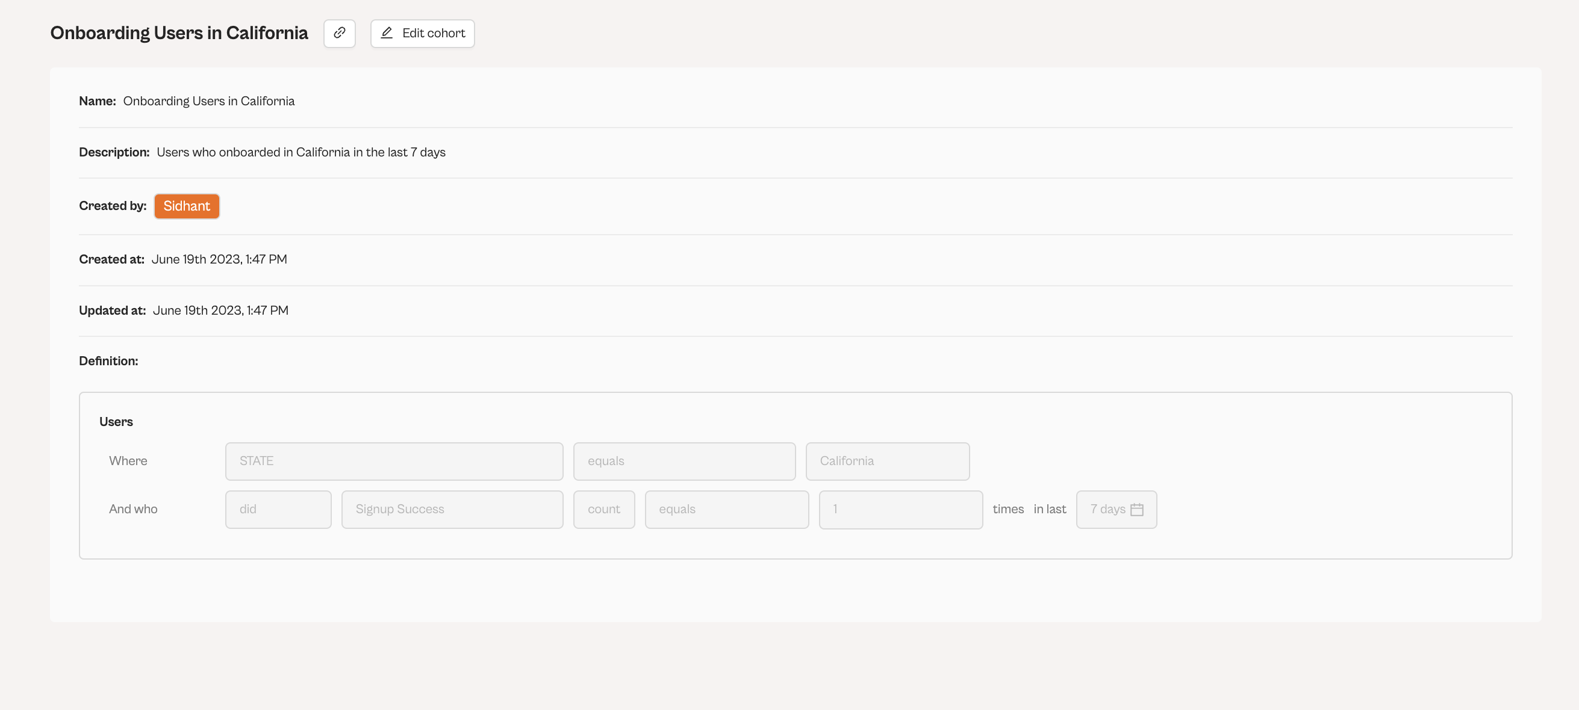The width and height of the screenshot is (1579, 710).
Task: Open the Signup Success event dropdown
Action: 452,510
